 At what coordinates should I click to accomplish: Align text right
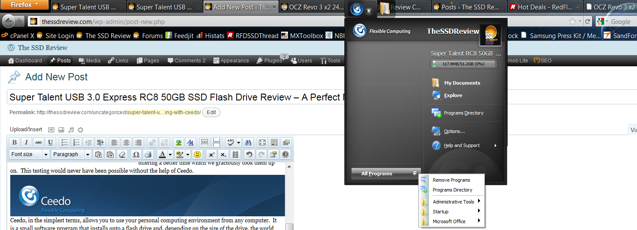point(138,142)
